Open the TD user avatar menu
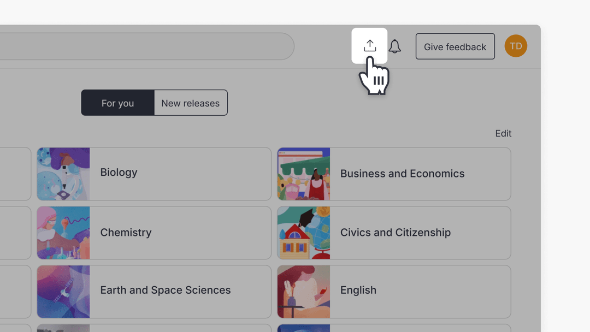590x332 pixels. (516, 46)
